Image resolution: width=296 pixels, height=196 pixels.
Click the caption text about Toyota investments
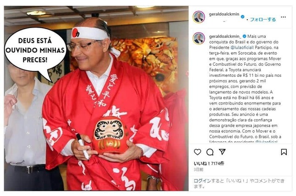click(x=245, y=89)
